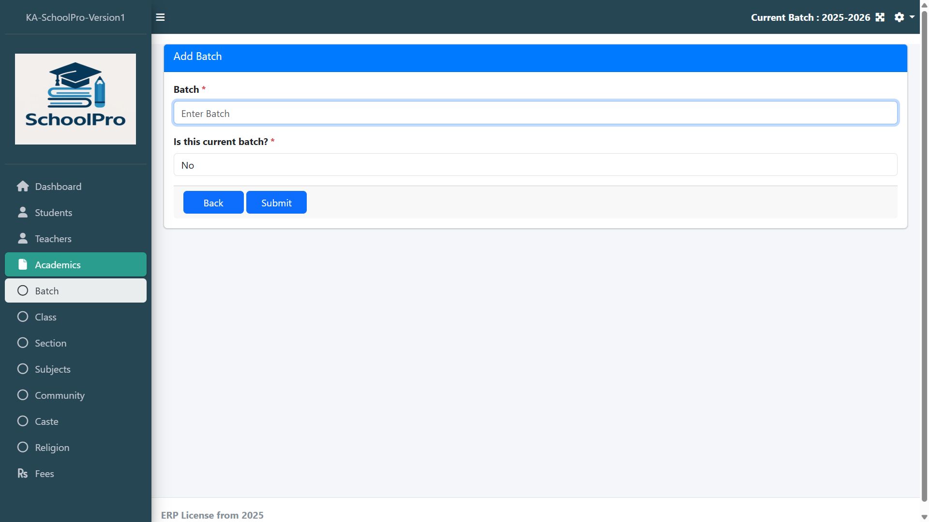
Task: Open the Subjects menu item
Action: pyautogui.click(x=53, y=369)
